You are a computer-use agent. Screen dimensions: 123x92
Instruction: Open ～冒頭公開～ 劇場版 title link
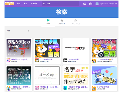coord(21,87)
